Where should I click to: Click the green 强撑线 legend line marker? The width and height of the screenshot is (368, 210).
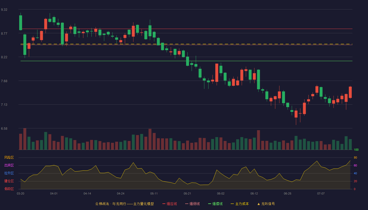209,204
